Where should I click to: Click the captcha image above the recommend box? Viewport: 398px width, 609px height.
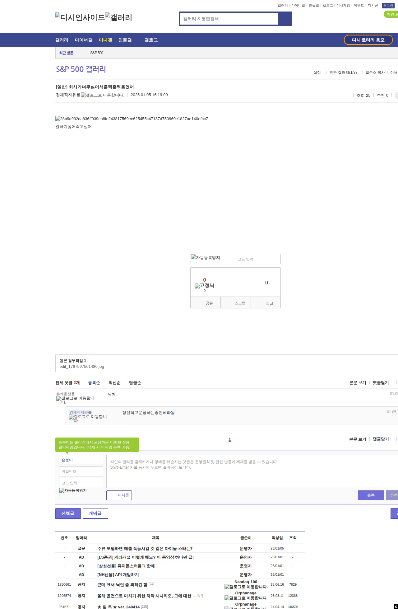point(206,258)
